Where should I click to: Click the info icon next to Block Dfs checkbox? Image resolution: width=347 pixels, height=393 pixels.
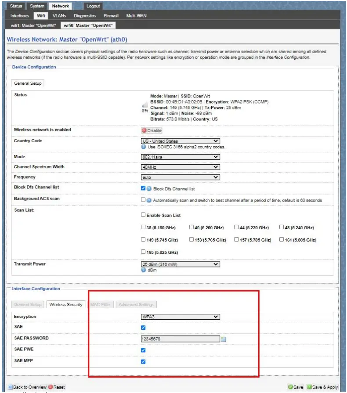pos(149,189)
